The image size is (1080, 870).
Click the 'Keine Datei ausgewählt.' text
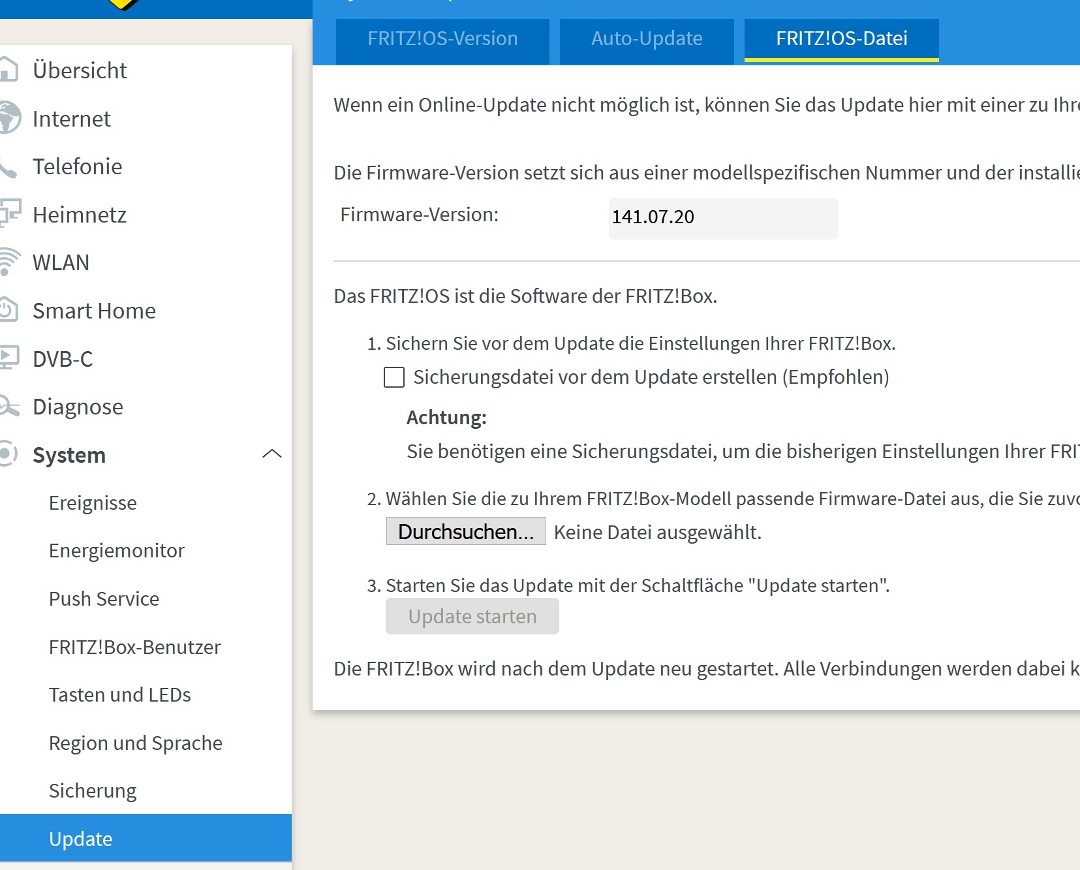click(658, 533)
